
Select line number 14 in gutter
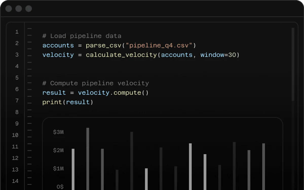pos(15,181)
